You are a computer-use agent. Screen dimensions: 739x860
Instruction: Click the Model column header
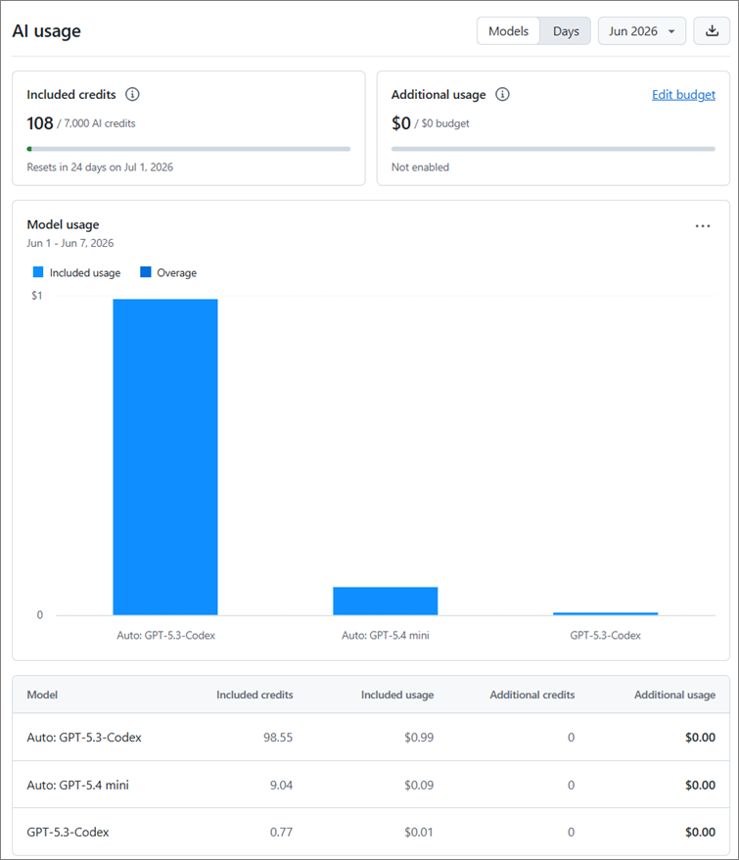[42, 694]
